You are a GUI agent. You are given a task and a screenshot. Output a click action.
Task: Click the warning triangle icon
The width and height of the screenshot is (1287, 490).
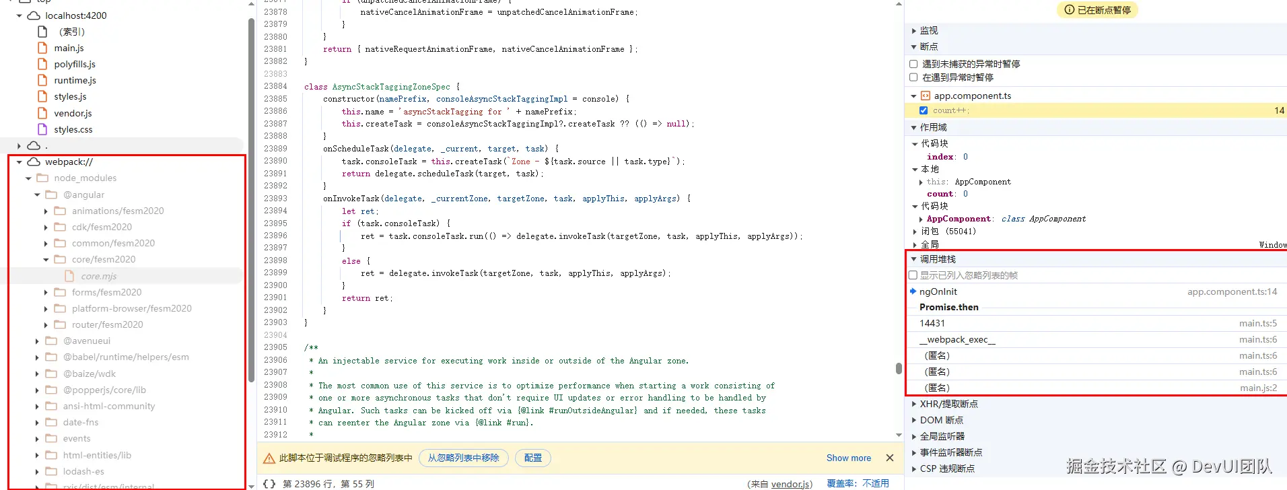click(x=269, y=458)
